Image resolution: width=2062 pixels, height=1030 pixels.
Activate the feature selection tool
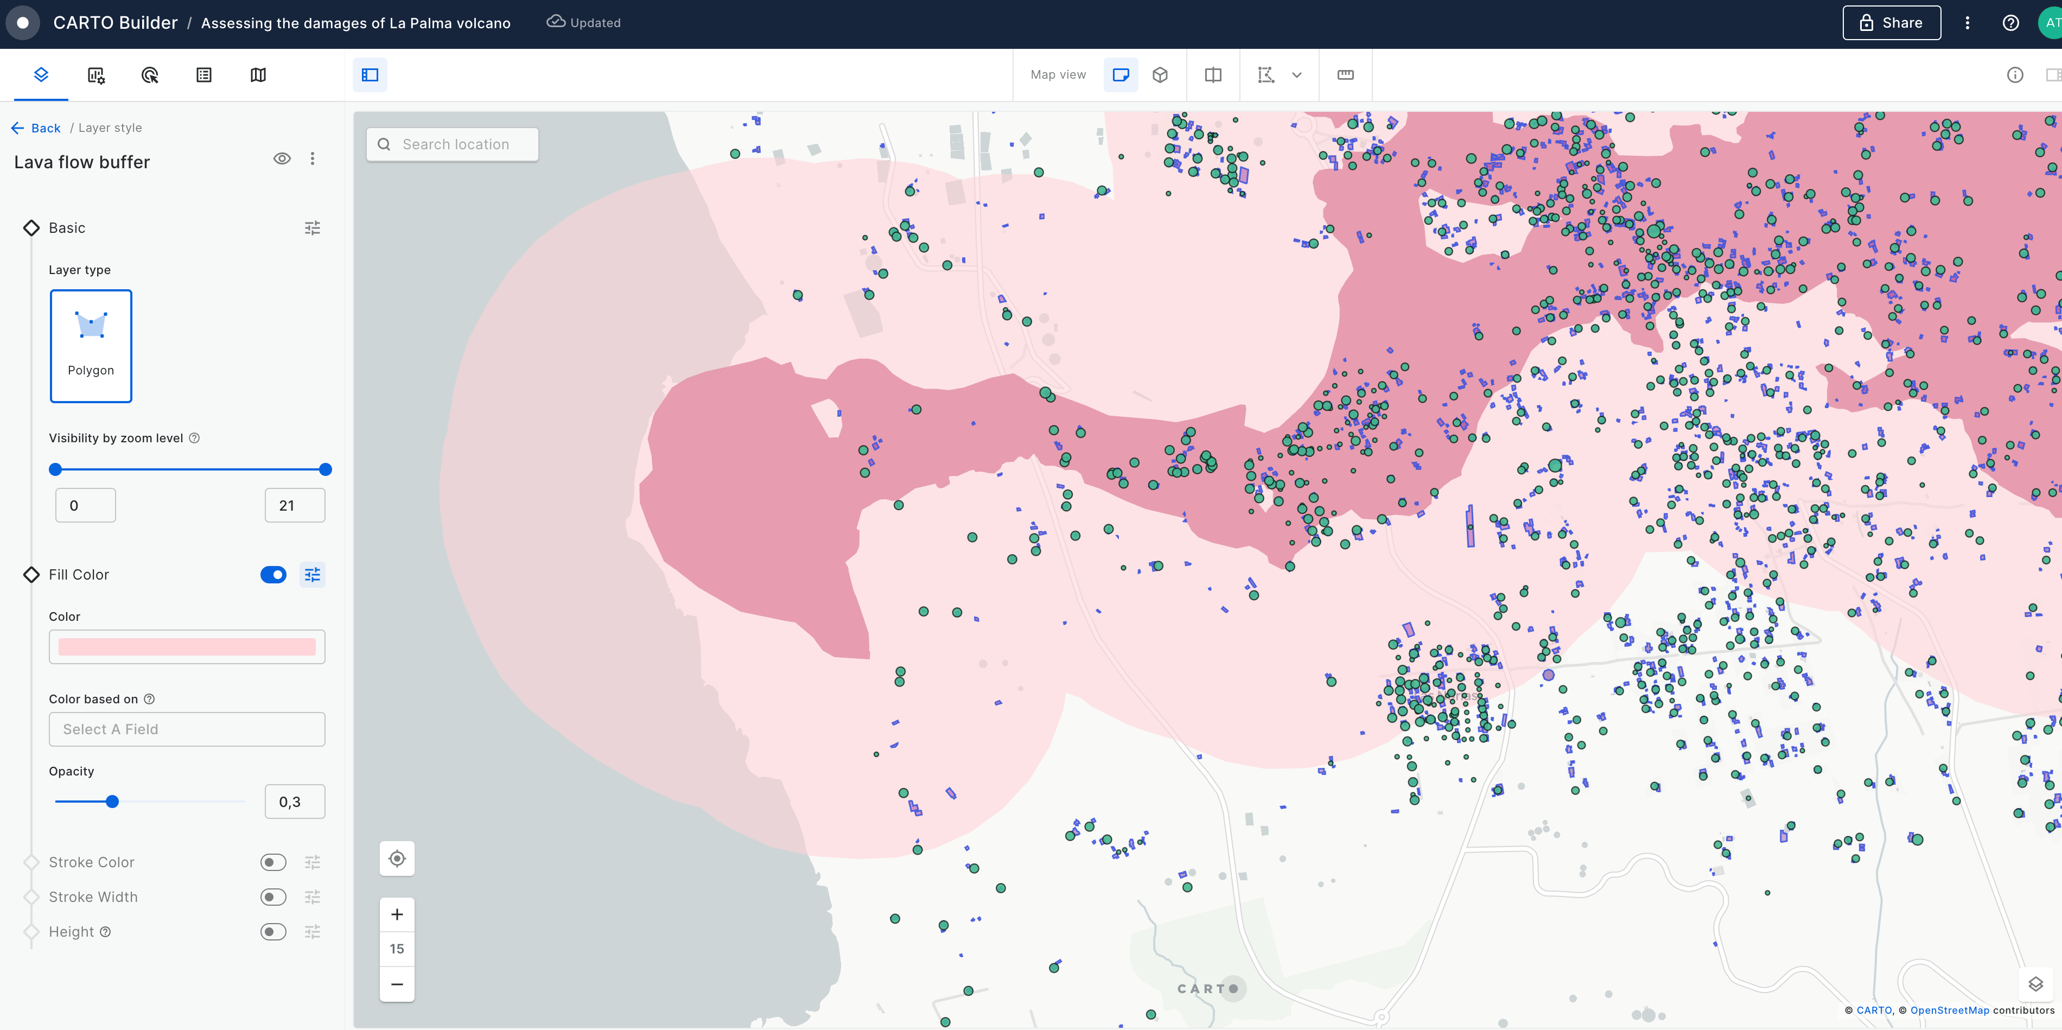point(1267,74)
